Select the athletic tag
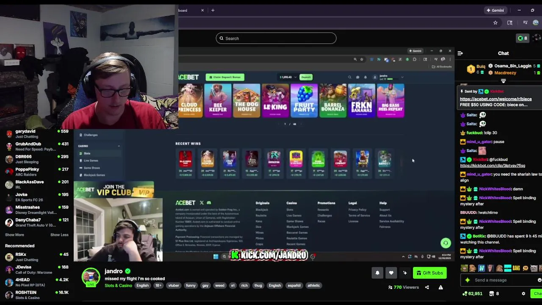The height and width of the screenshot is (305, 542). (314, 286)
